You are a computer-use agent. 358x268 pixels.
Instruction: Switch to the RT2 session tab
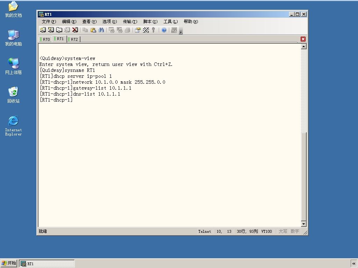73,39
